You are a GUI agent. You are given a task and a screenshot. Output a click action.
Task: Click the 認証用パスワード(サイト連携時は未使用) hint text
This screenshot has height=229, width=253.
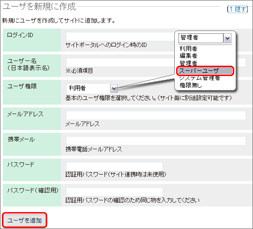pyautogui.click(x=116, y=175)
